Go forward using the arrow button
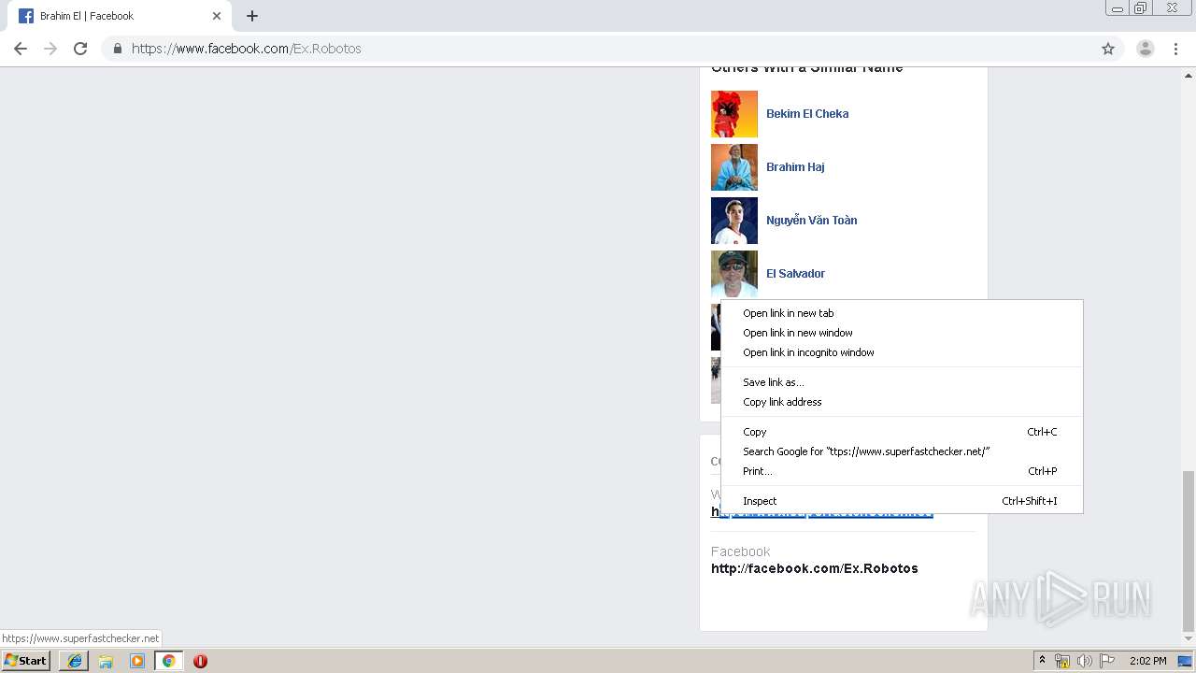Screen dimensions: 1196x673 tap(50, 49)
